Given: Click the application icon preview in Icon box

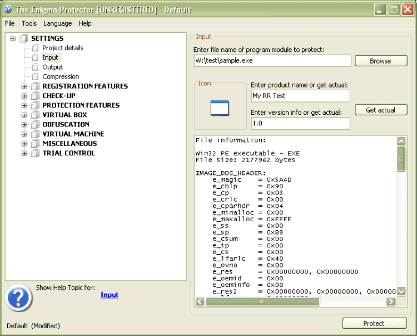Looking at the screenshot, I should [220, 108].
